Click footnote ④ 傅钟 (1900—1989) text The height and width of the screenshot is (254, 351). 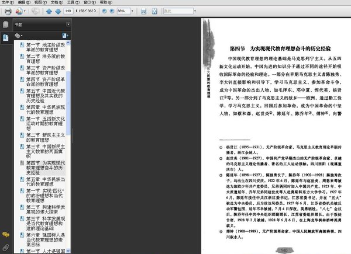pos(280,234)
